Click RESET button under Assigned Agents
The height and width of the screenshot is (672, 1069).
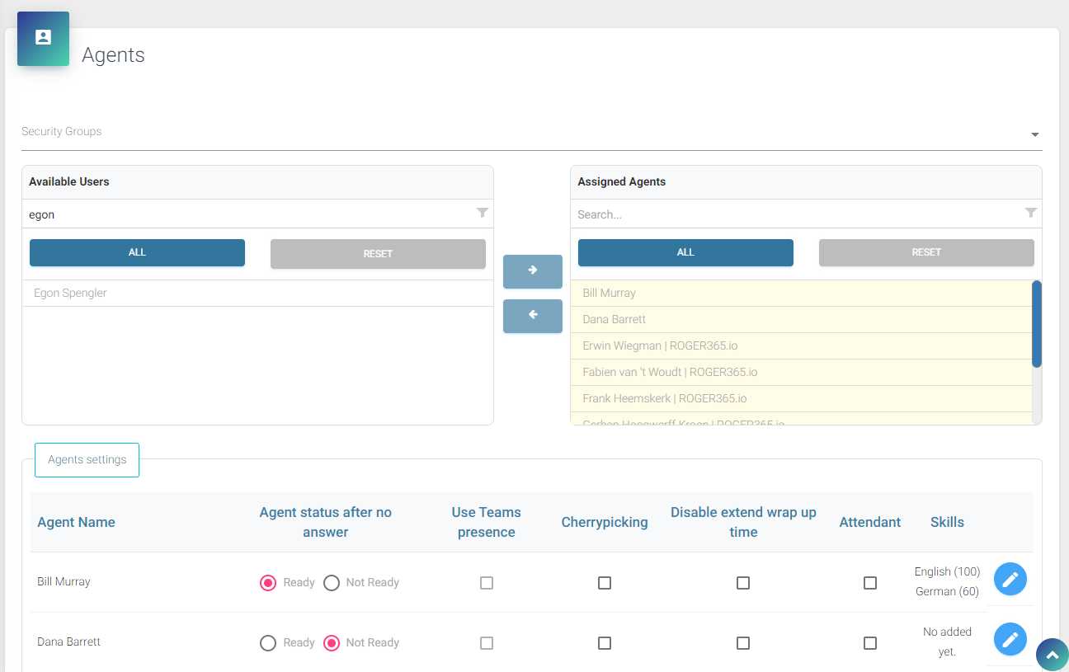click(925, 252)
